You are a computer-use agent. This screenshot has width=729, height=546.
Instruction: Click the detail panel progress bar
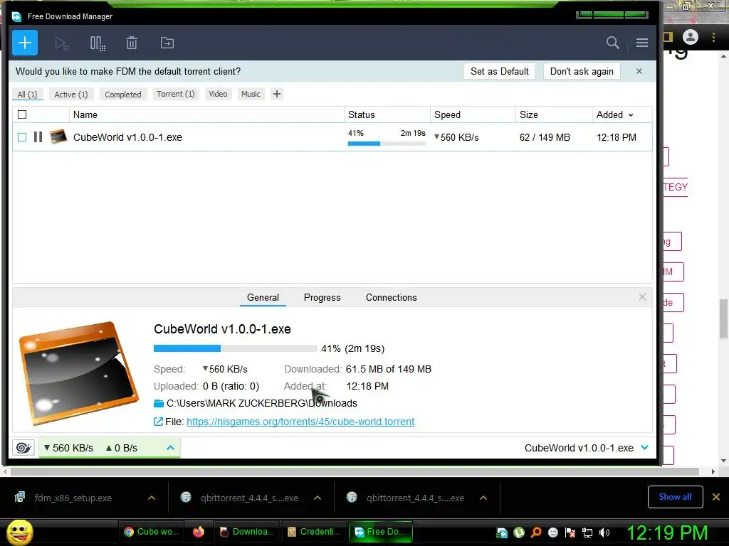click(x=235, y=348)
